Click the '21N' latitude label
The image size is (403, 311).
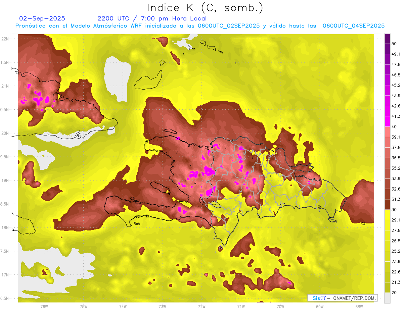click(6, 86)
